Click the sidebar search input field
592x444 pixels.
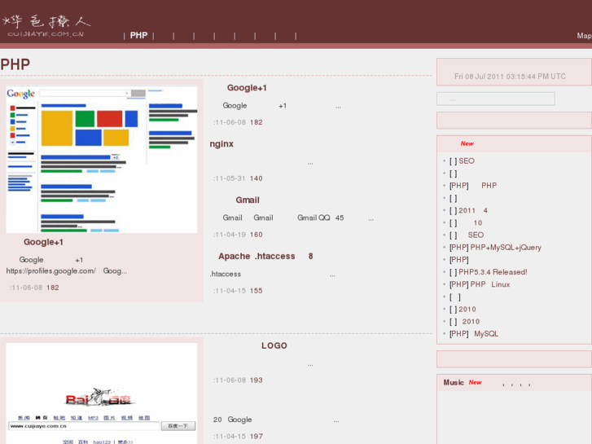tap(496, 99)
